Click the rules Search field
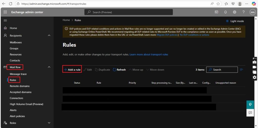 point(222,70)
